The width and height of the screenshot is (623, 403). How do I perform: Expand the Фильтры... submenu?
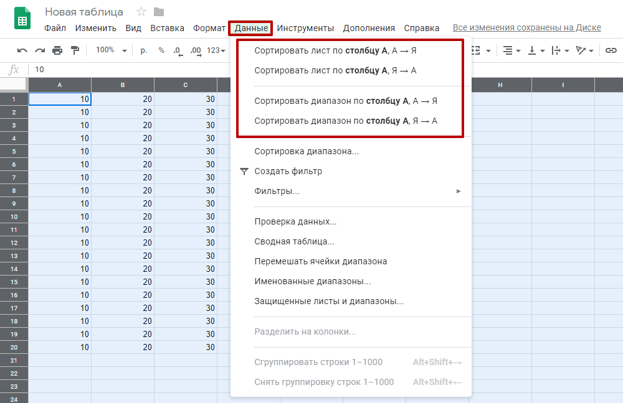click(x=459, y=191)
